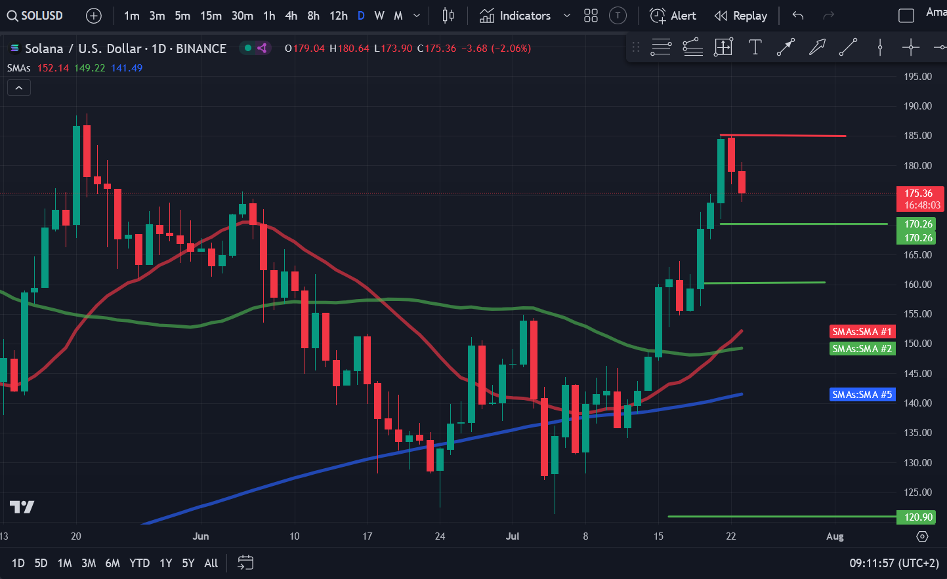This screenshot has height=579, width=947.
Task: Redo the chart action
Action: (x=828, y=16)
